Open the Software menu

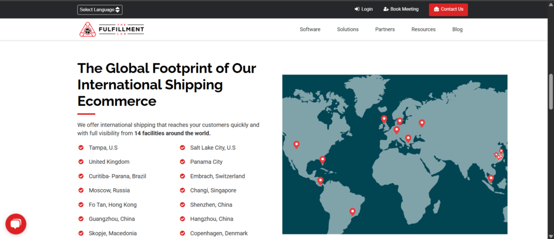point(310,29)
